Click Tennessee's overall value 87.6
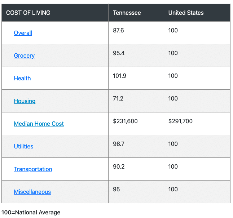The height and width of the screenshot is (218, 233). click(x=118, y=30)
